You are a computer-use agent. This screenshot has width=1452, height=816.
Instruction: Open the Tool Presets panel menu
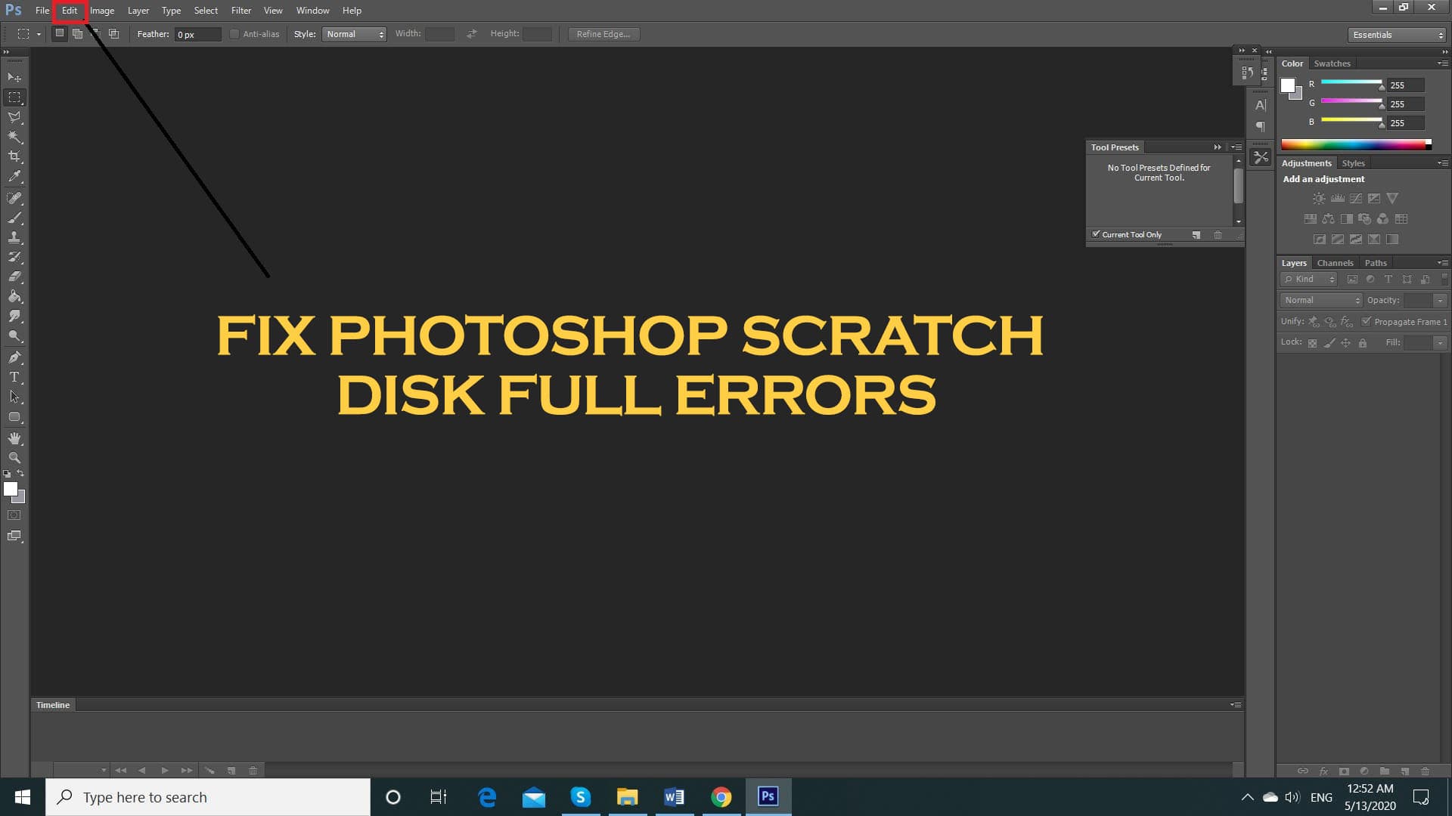click(x=1236, y=147)
